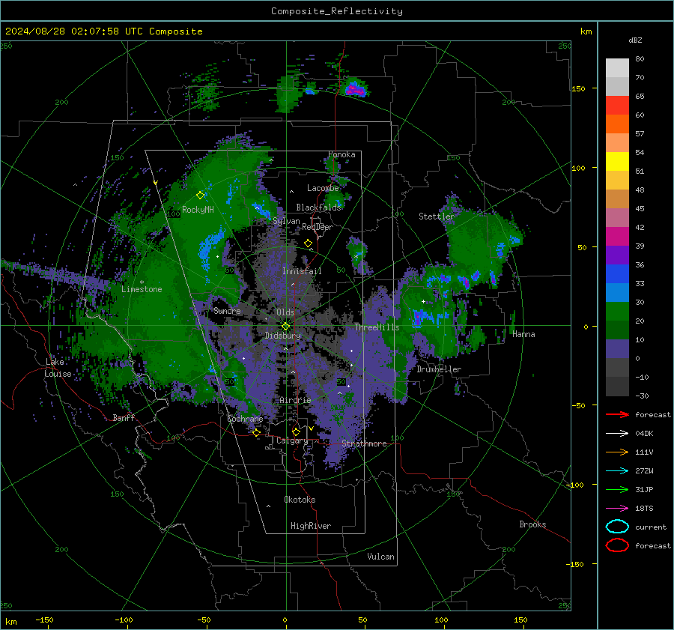Click the yellow diamond marker below RedDeer
674x630 pixels.
click(308, 243)
